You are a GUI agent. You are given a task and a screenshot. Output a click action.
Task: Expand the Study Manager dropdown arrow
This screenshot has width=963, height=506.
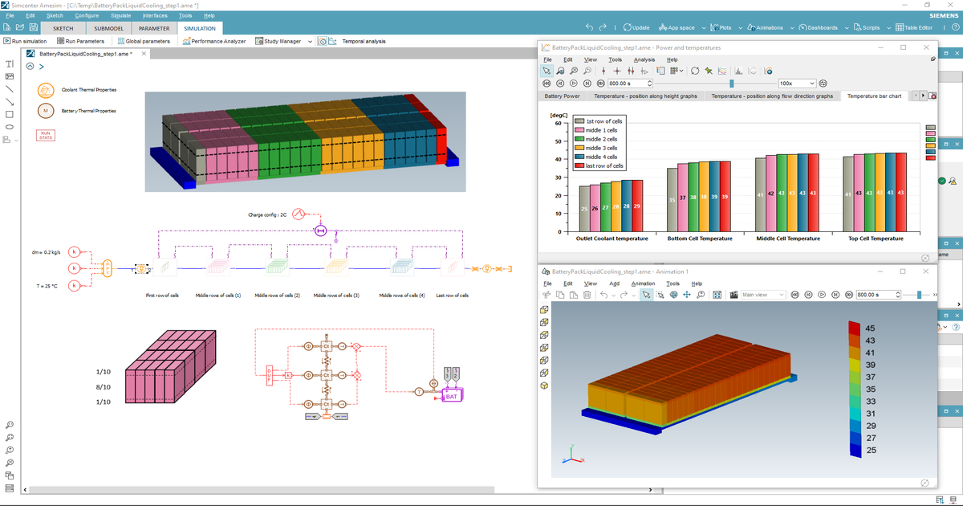310,42
